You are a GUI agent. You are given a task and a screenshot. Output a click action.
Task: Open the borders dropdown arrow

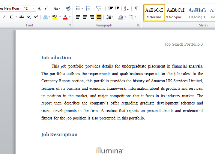pyautogui.click(x=136, y=17)
